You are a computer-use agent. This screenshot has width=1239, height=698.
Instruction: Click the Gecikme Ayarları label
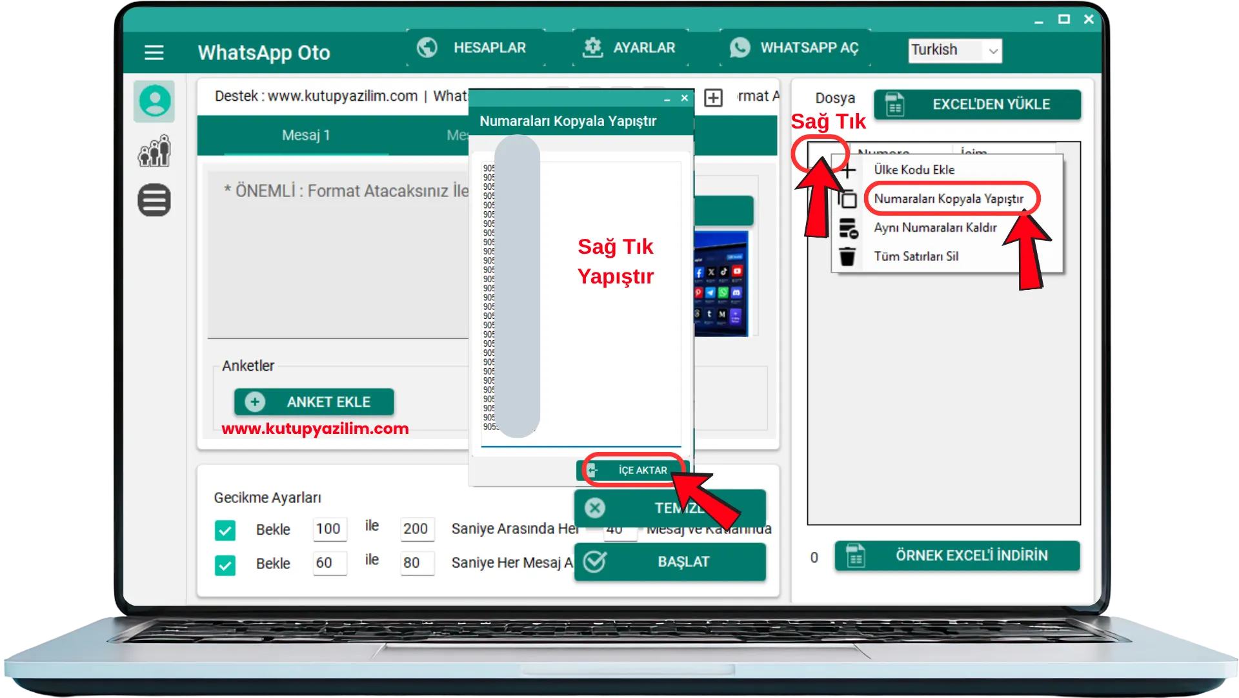click(267, 498)
